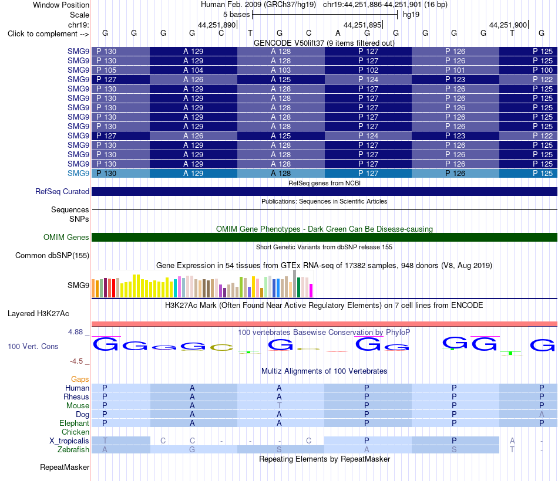Open 'Publications: Sequences in Scientific Articles' title
This screenshot has width=558, height=481.
tap(324, 201)
